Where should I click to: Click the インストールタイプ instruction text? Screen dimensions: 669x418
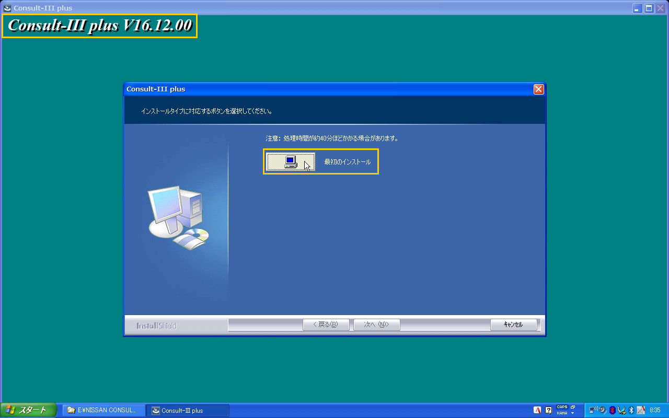(x=207, y=111)
